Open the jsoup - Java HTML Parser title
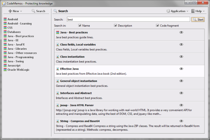 point(77,105)
